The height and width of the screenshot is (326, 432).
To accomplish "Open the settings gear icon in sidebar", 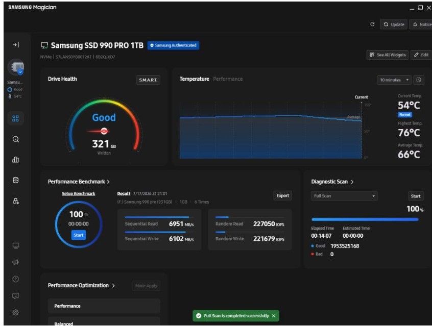I will pyautogui.click(x=16, y=313).
